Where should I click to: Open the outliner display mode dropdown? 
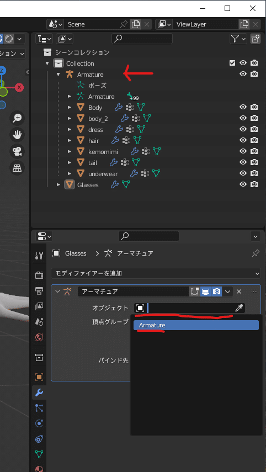coord(65,39)
